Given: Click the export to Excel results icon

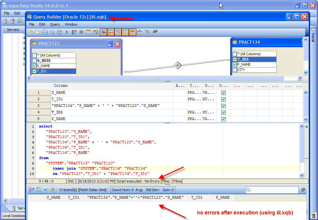Looking at the screenshot, I should [39, 190].
